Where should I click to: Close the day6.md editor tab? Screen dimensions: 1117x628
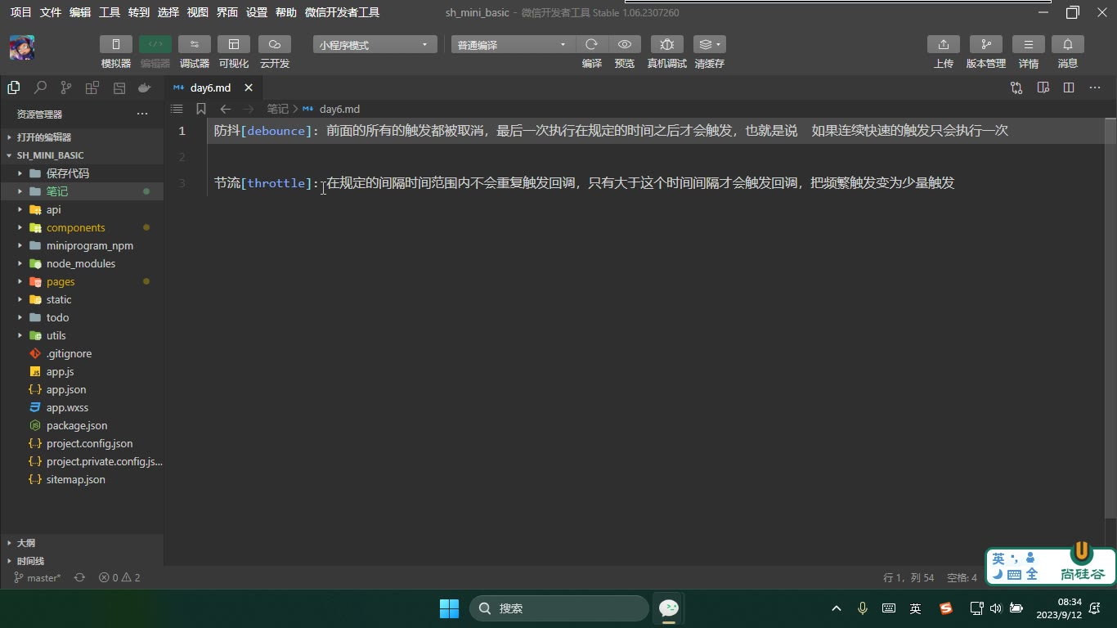tap(249, 87)
